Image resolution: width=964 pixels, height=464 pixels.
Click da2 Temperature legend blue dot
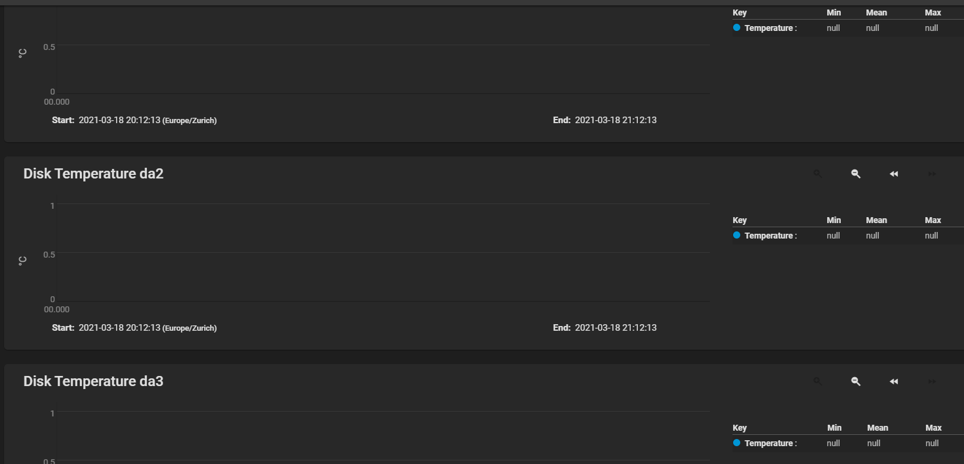737,236
